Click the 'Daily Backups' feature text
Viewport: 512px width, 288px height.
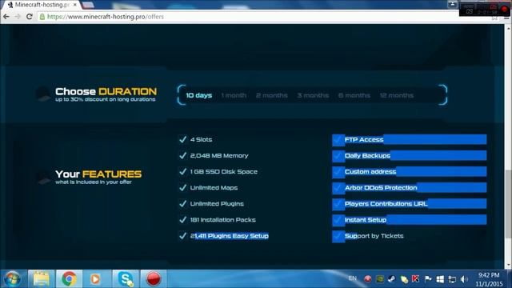tap(367, 155)
